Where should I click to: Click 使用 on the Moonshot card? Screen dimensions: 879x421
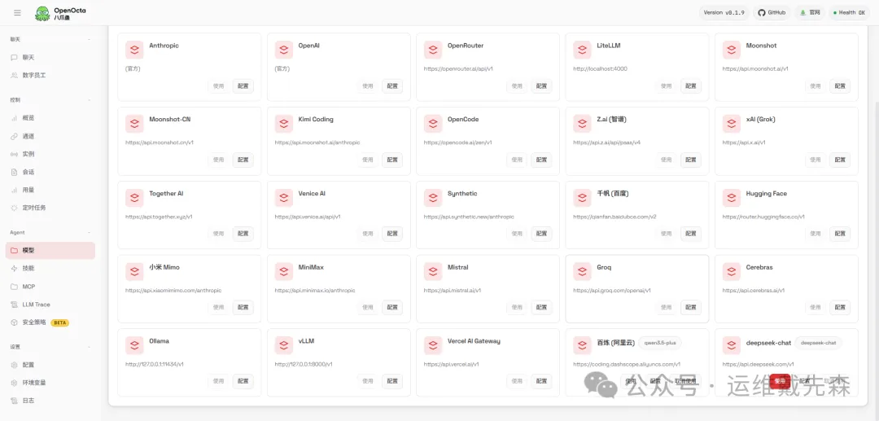815,86
